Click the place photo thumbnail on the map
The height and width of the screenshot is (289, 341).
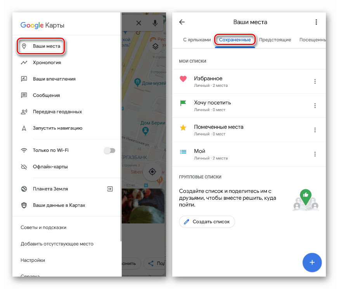[x=143, y=206]
